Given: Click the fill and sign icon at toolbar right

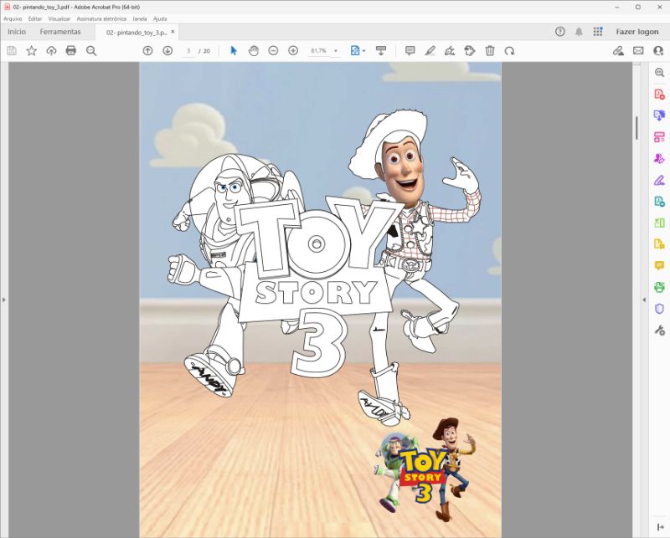Looking at the screenshot, I should 618,51.
